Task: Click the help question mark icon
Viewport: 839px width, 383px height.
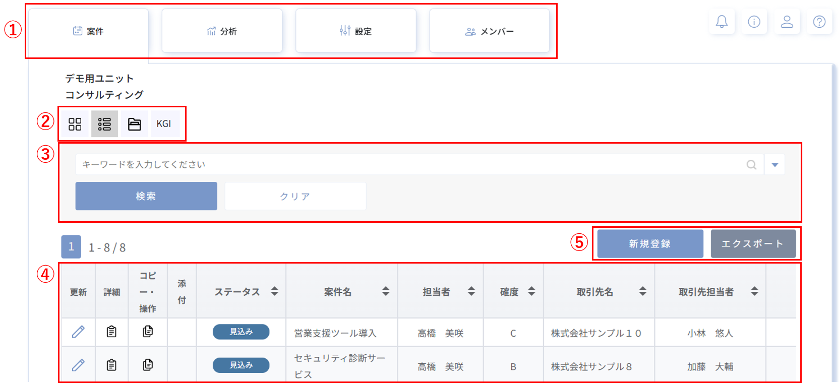Action: point(819,22)
